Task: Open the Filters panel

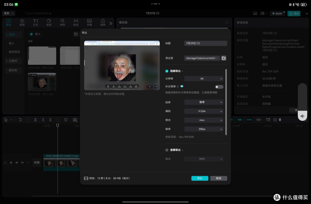Action: pyautogui.click(x=103, y=22)
